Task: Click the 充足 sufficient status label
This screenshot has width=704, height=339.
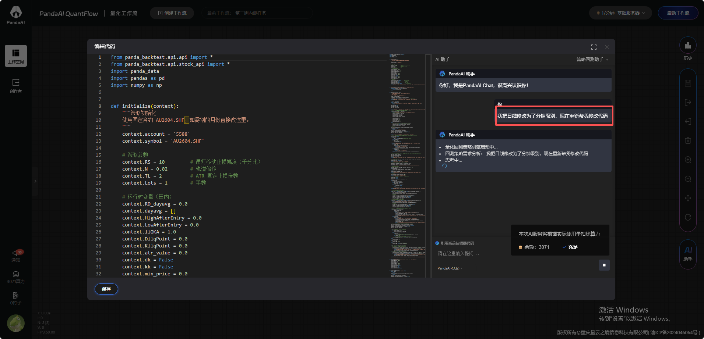Action: coord(573,247)
